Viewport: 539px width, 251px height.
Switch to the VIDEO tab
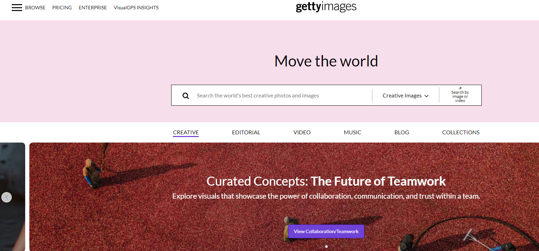tap(302, 133)
